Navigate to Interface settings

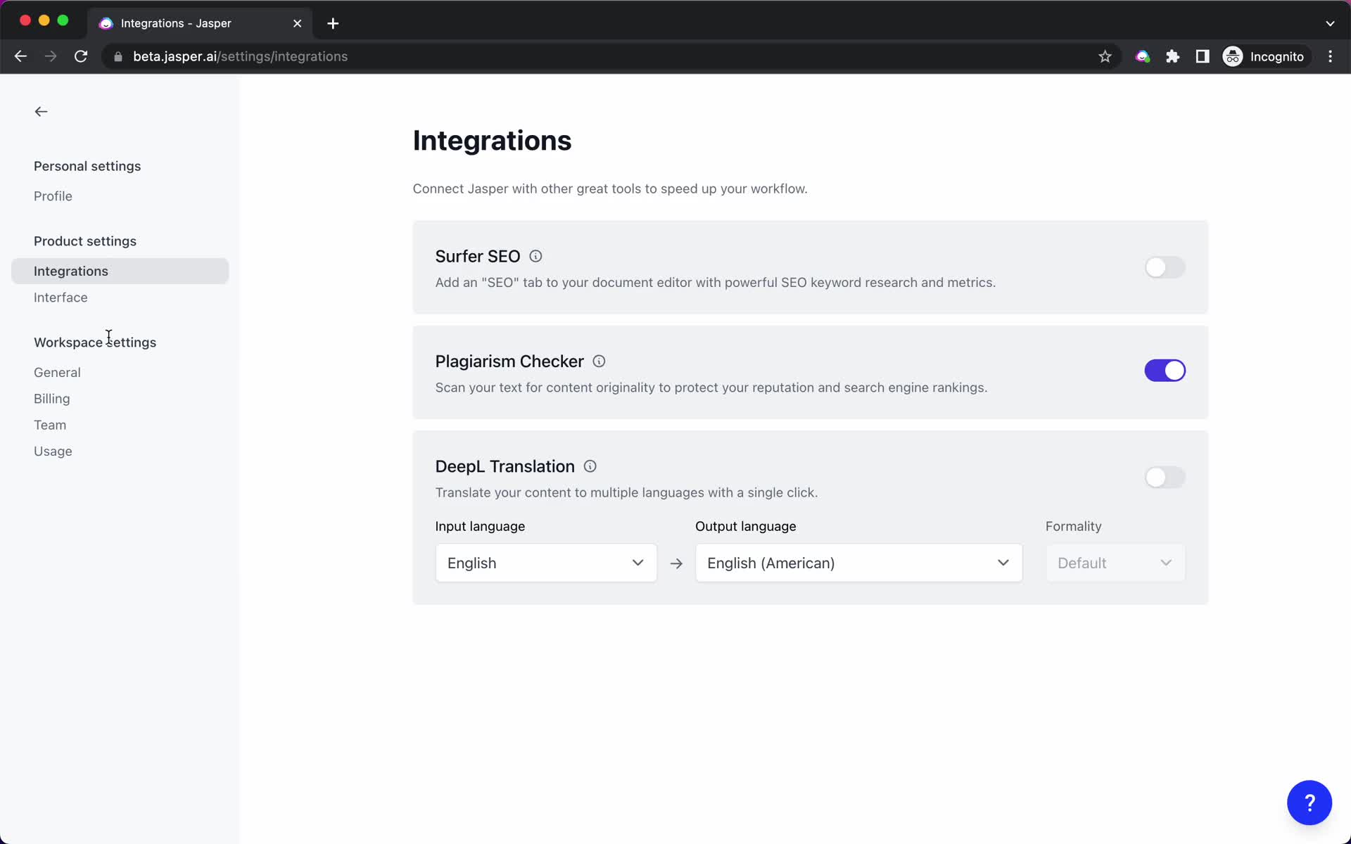[x=61, y=298]
